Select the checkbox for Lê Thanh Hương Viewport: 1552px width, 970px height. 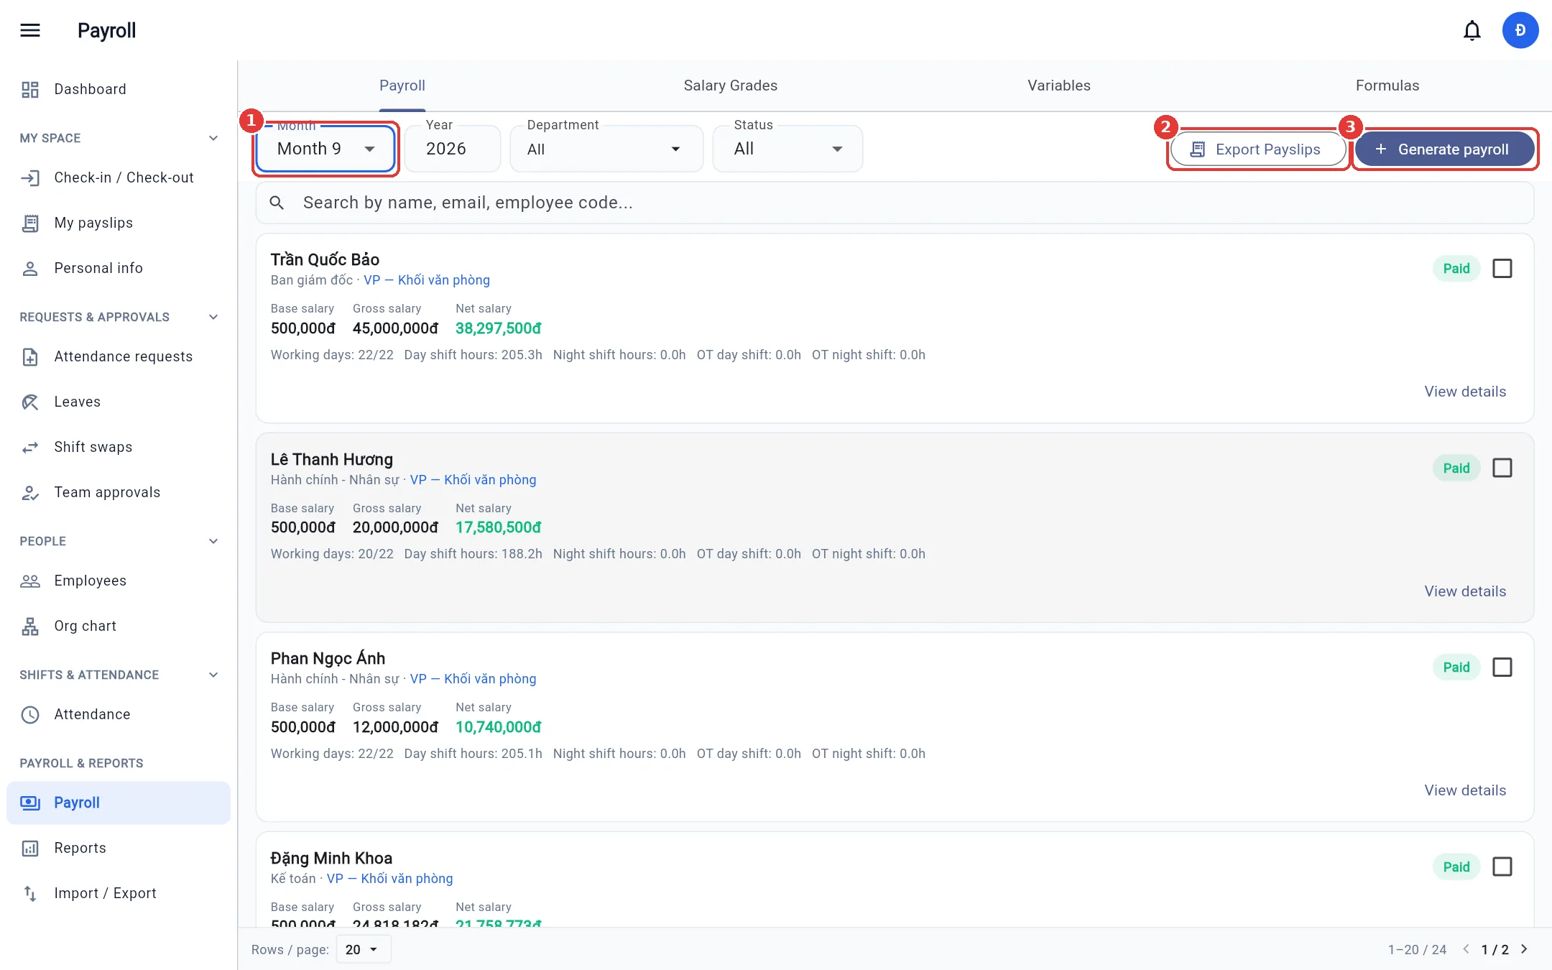[1502, 468]
